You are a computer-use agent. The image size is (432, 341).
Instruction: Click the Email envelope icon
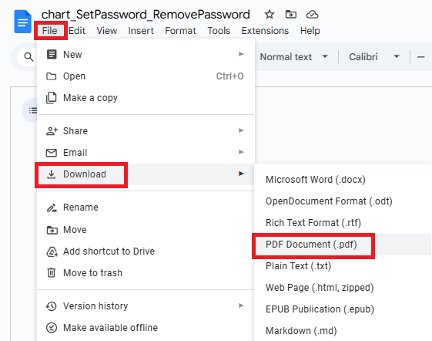[52, 153]
